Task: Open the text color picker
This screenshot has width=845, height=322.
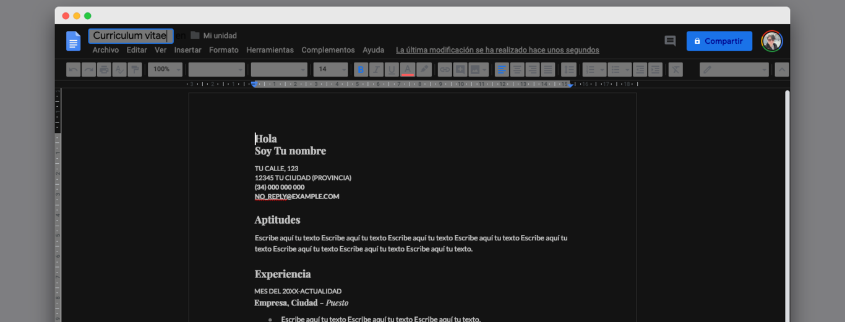Action: pyautogui.click(x=407, y=70)
